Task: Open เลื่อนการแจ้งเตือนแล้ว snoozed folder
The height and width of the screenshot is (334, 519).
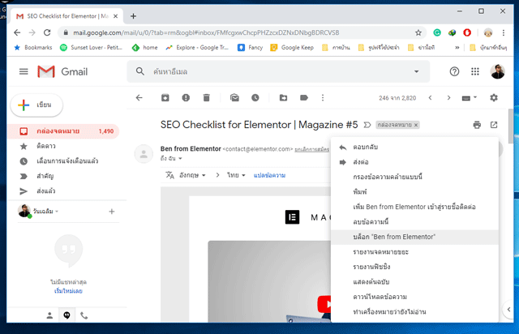Action: click(x=63, y=161)
